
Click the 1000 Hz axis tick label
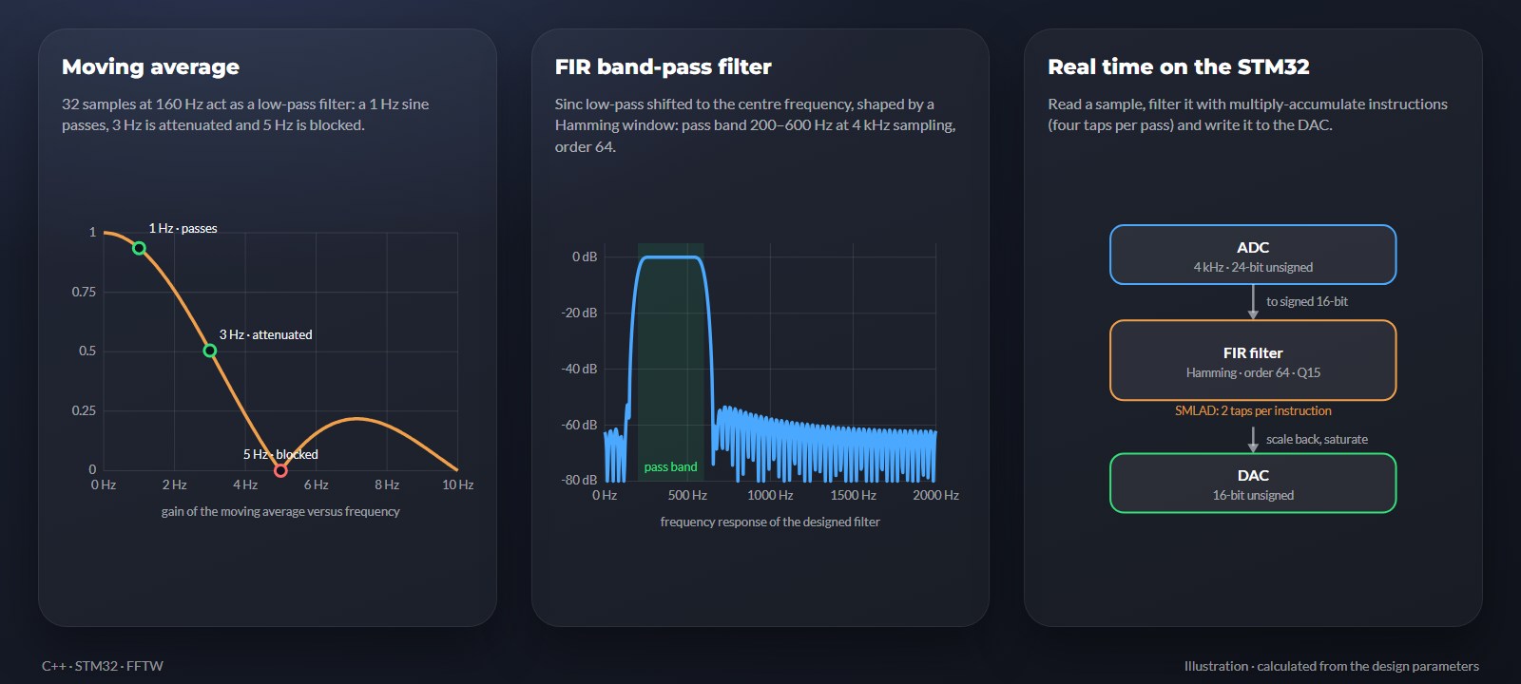coord(770,495)
